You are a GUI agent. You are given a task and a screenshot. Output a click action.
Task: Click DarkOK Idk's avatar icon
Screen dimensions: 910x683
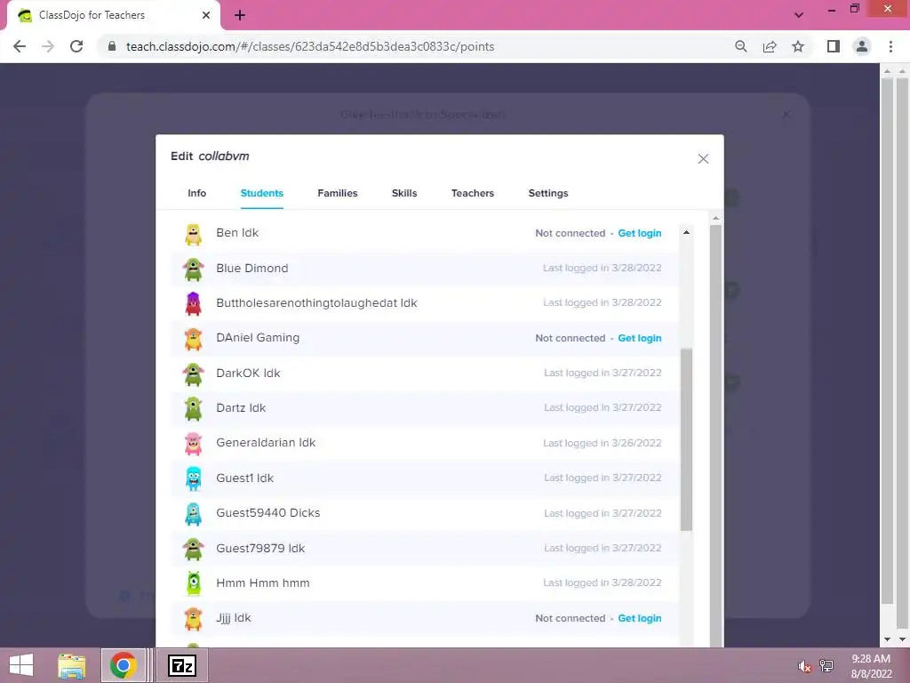193,374
